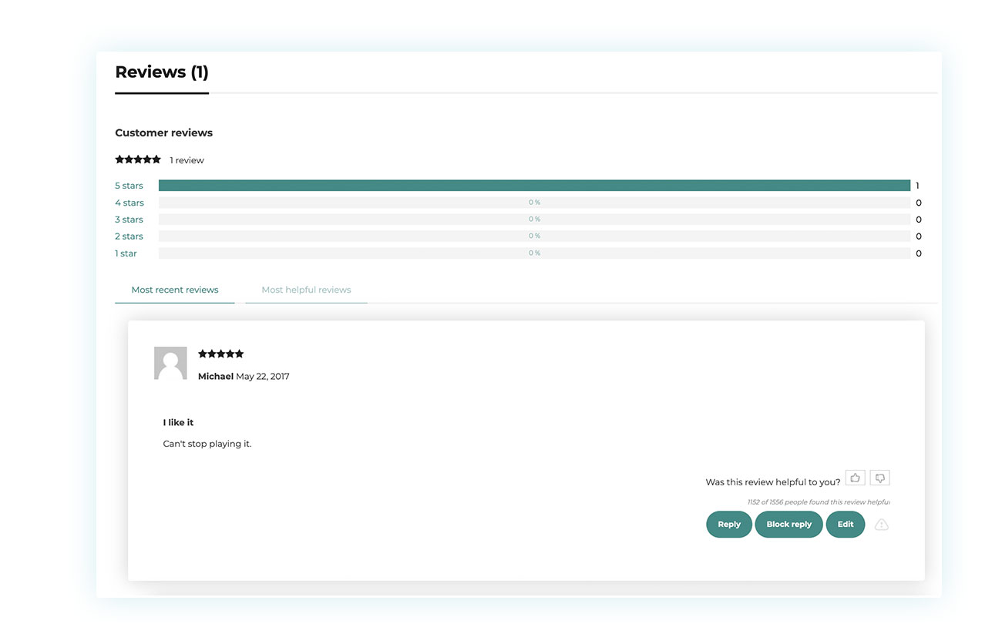Click reviewer name Michael

tap(216, 377)
